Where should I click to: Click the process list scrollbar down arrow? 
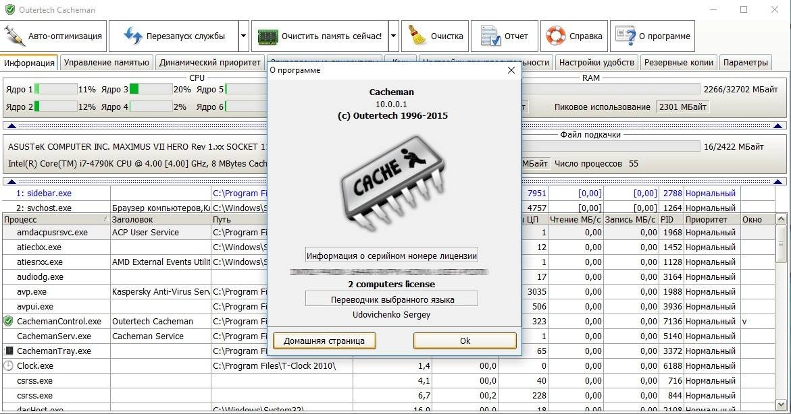point(781,405)
